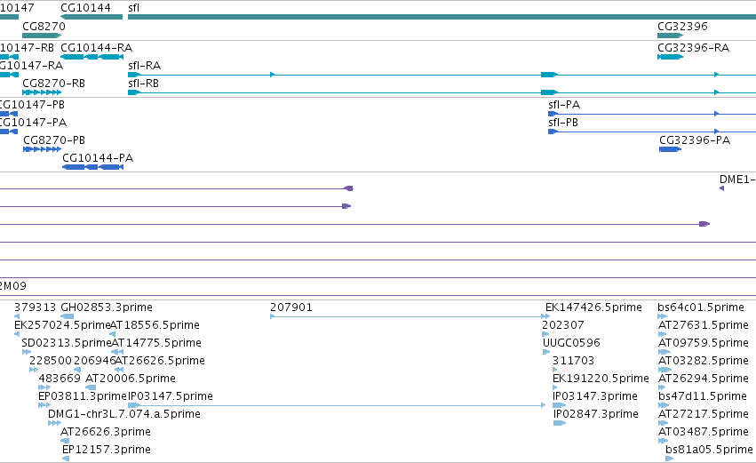The image size is (756, 463).
Task: Click the CG8270-RB transcript arrows
Action: [42, 92]
